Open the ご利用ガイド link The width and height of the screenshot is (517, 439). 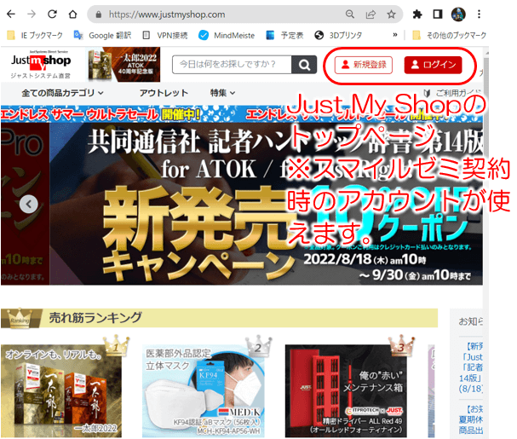[452, 93]
